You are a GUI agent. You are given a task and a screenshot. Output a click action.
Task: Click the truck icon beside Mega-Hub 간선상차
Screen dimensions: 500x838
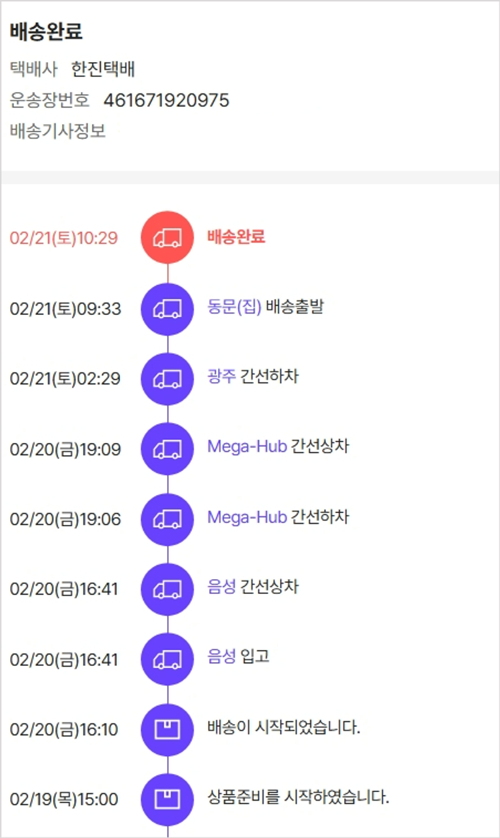pos(167,448)
